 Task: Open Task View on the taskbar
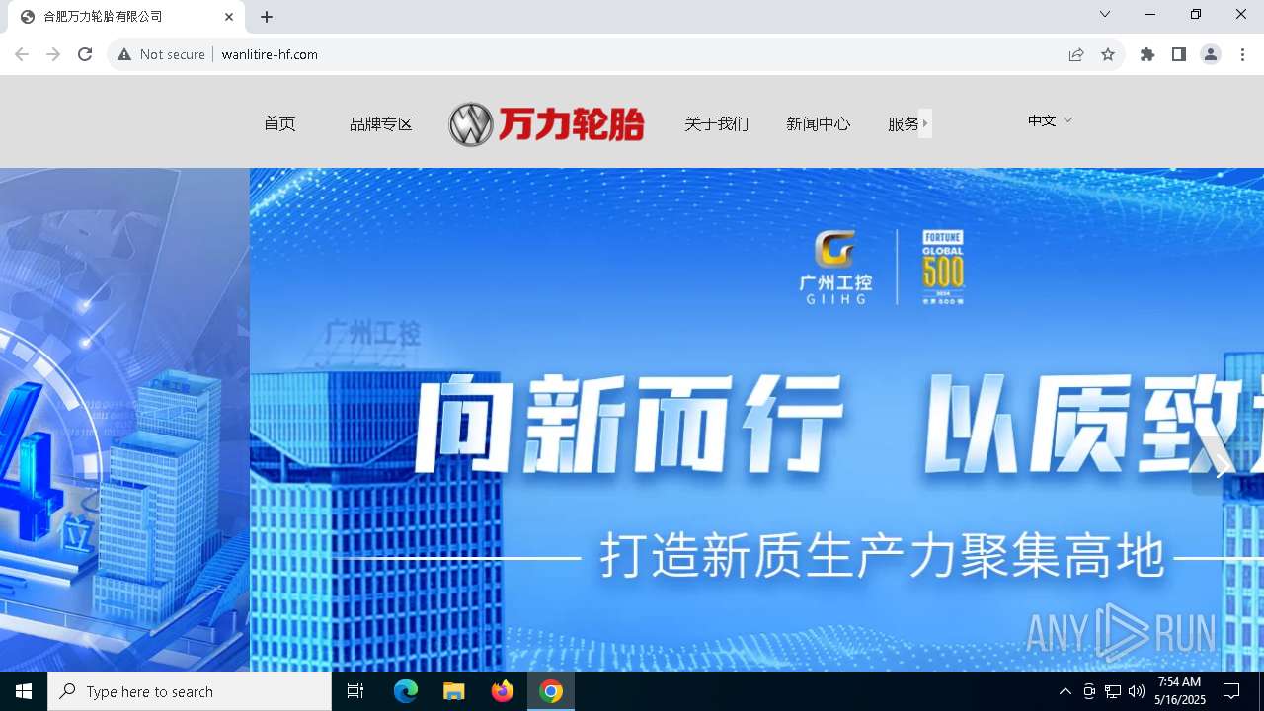click(355, 691)
